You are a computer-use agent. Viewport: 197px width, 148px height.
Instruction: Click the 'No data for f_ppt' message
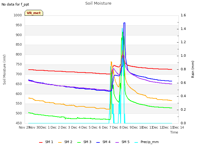click(x=15, y=4)
